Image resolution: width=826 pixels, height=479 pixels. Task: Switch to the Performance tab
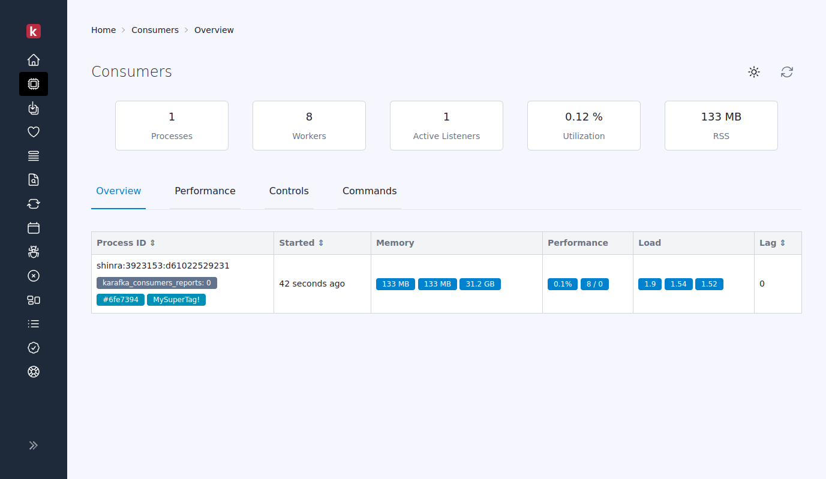205,191
